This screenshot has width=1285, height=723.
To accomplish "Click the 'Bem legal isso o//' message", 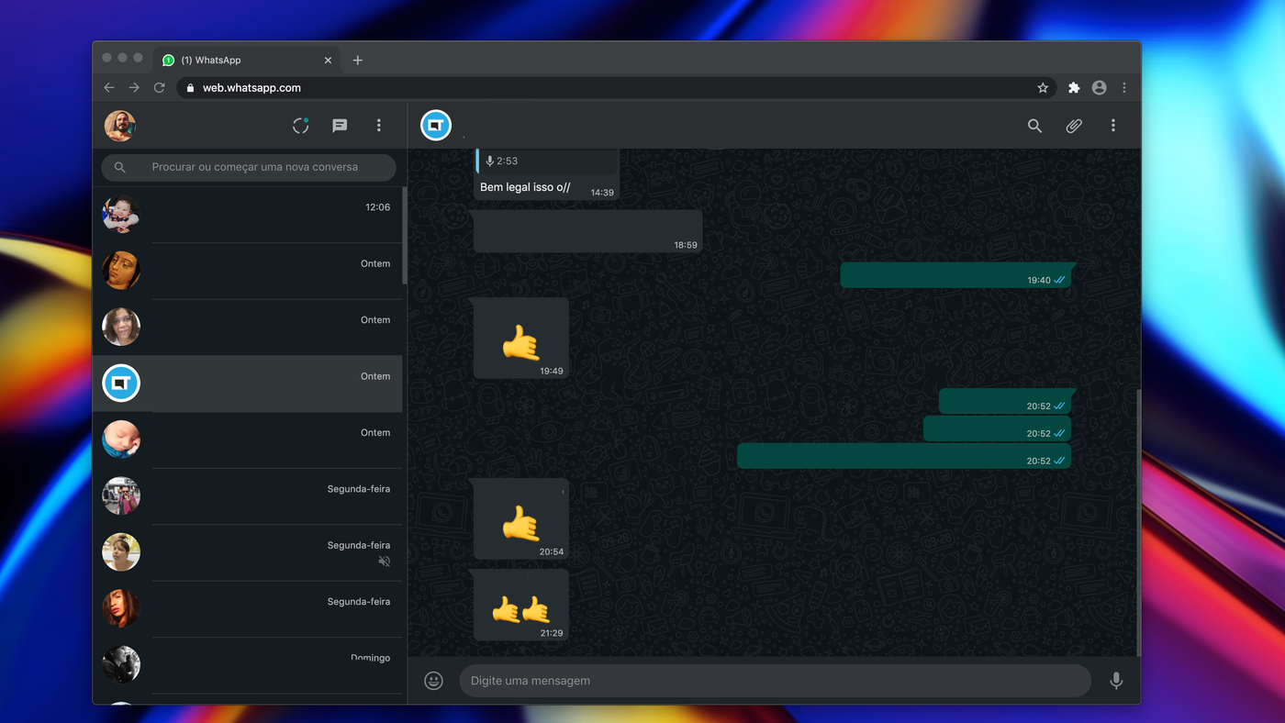I will [525, 187].
